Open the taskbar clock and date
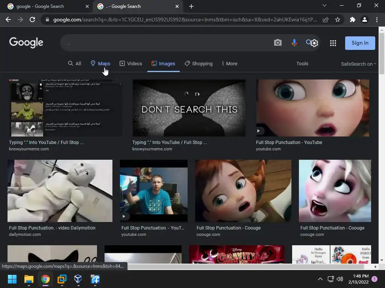This screenshot has width=385, height=288. [358, 279]
